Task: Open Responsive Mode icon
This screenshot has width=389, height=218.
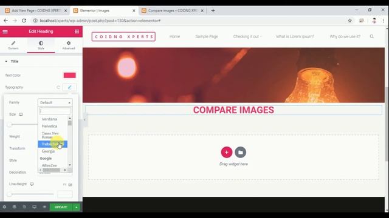Action: click(x=34, y=207)
